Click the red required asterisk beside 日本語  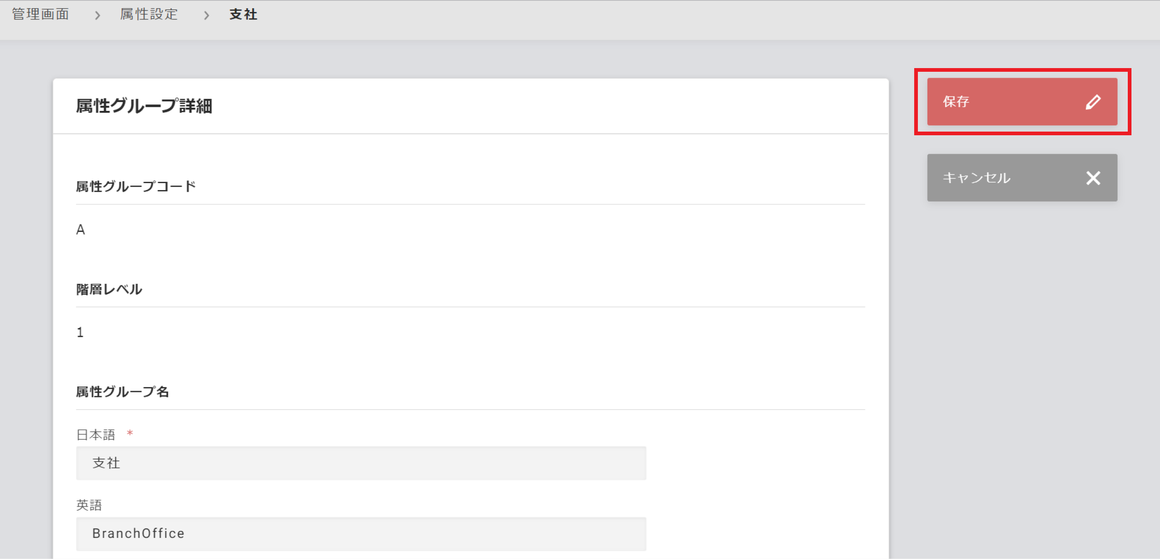point(130,433)
